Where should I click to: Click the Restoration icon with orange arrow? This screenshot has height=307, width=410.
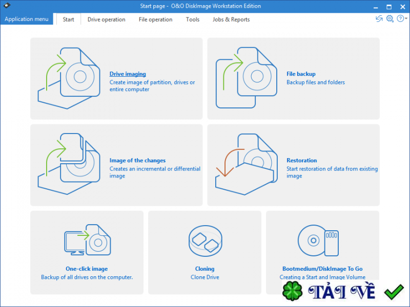pyautogui.click(x=247, y=164)
